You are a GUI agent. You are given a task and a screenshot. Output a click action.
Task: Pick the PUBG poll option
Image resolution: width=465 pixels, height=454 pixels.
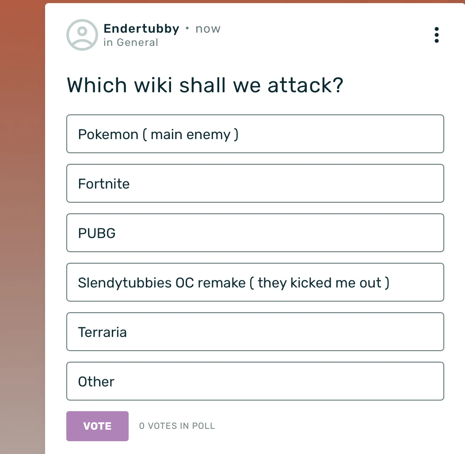[x=255, y=233]
